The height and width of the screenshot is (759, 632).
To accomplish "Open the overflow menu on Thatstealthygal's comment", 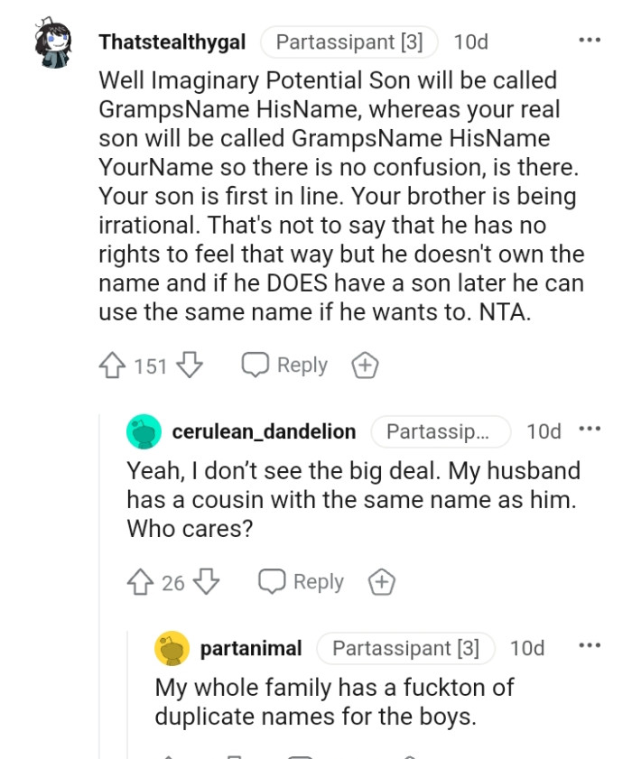I will pos(590,40).
